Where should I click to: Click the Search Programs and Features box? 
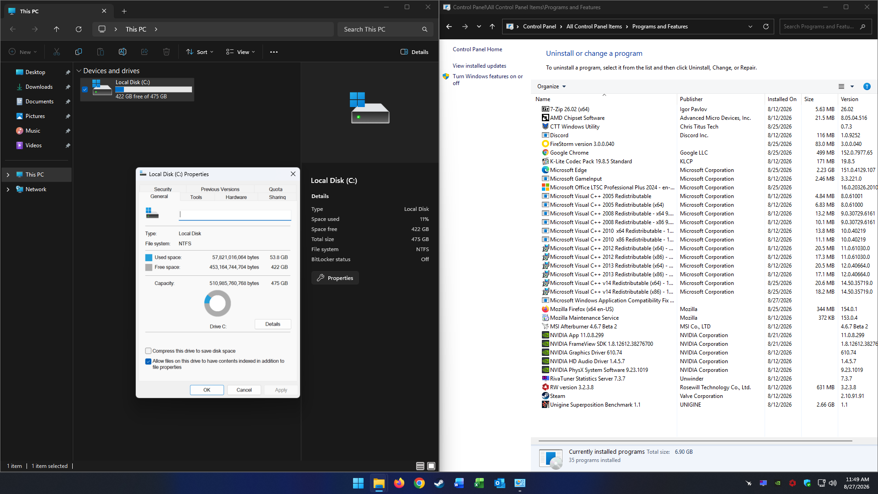(x=825, y=27)
